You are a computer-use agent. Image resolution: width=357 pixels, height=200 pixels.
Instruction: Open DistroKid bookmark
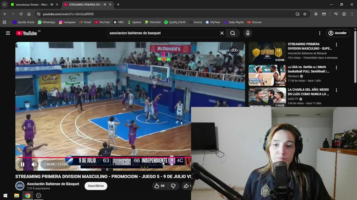(153, 22)
